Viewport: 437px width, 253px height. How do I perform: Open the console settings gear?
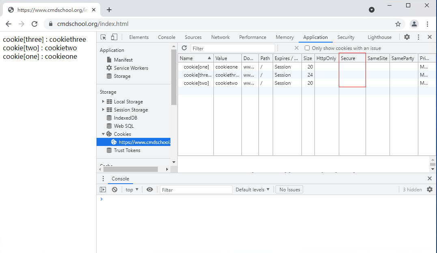[429, 189]
